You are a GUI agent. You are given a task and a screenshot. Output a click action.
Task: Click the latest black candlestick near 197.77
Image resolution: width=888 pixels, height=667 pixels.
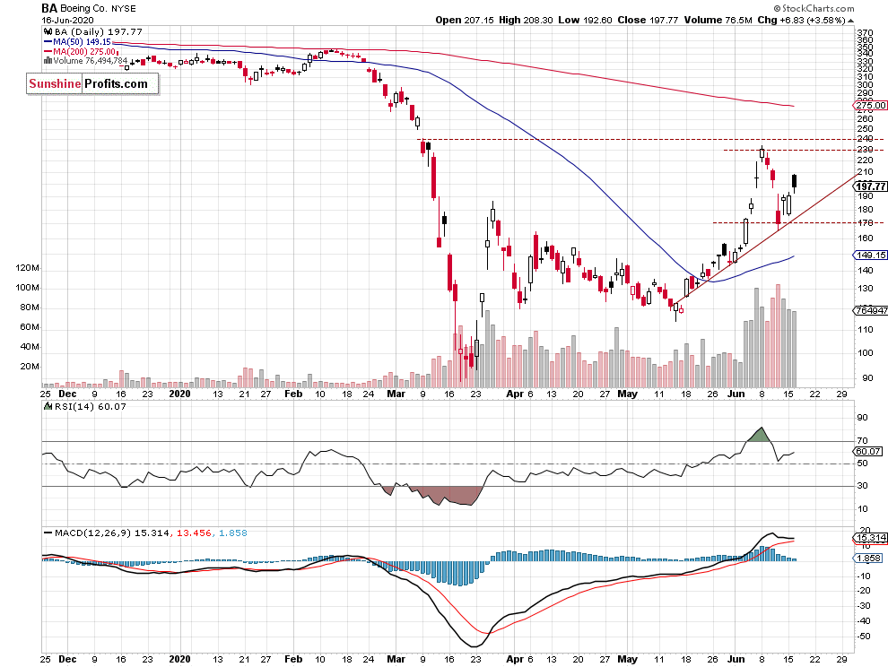click(x=794, y=181)
